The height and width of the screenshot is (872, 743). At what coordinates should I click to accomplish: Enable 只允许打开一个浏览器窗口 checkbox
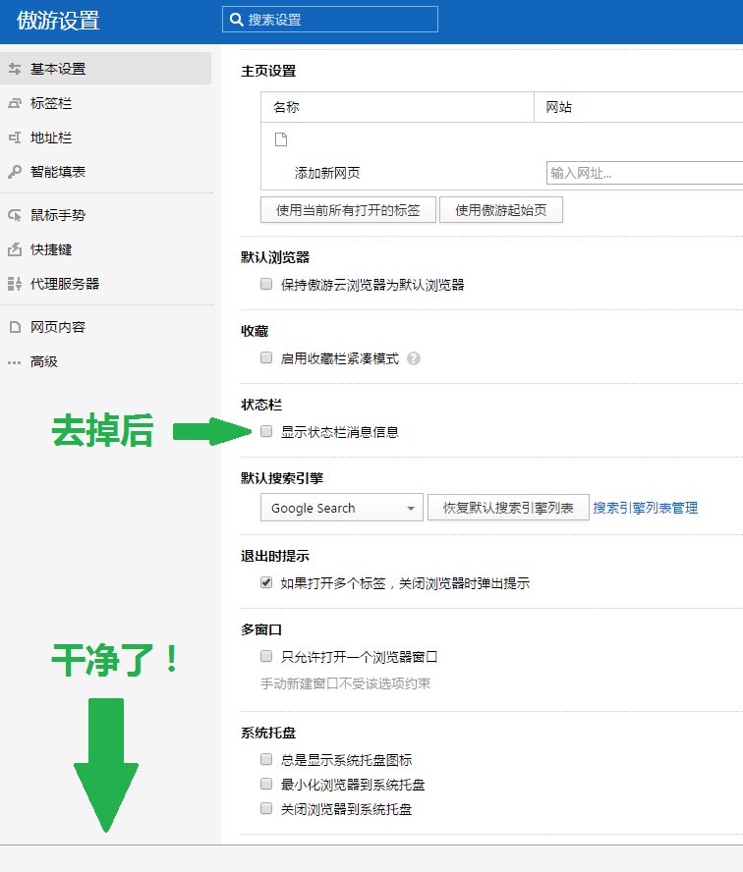pyautogui.click(x=266, y=656)
